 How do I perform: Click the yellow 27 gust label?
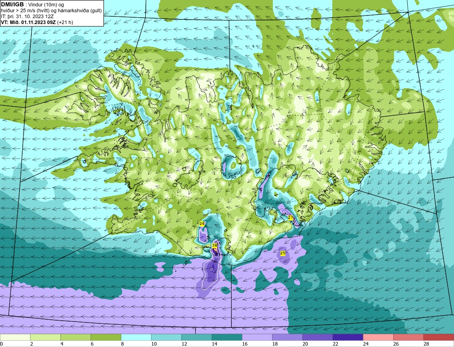[x=291, y=218]
